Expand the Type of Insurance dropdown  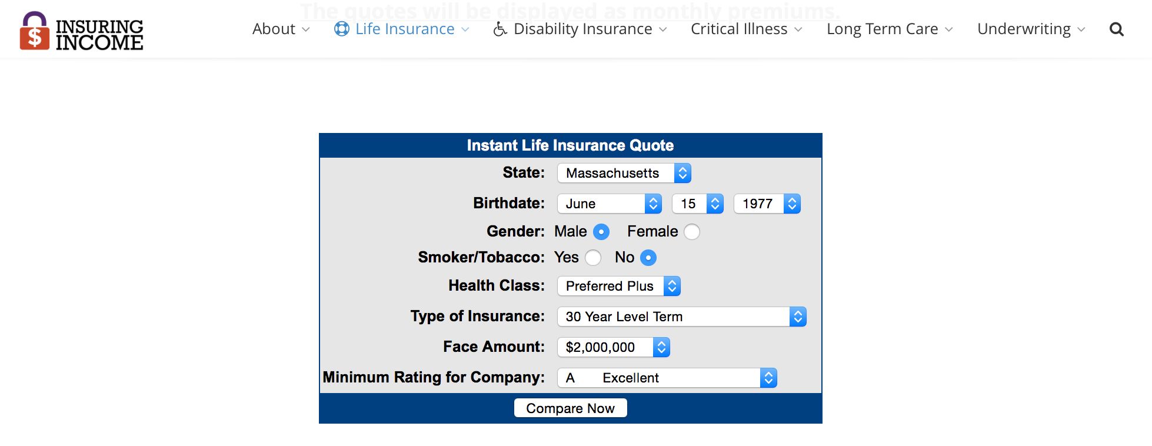pos(681,317)
